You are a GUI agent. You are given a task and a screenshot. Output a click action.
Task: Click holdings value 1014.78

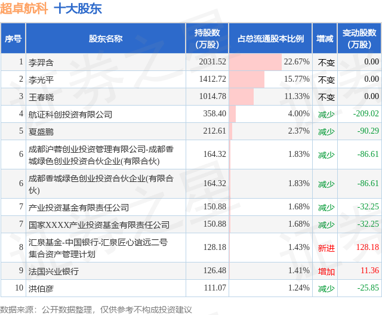212,96
